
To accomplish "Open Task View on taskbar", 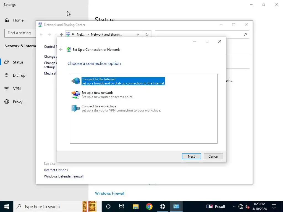I will tap(122, 206).
